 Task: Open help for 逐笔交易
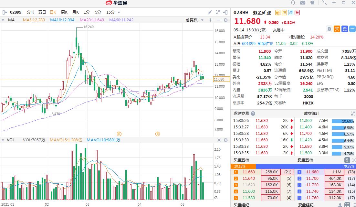(253, 114)
